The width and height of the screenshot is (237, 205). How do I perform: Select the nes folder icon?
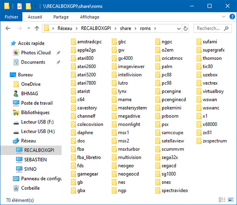pos(114,182)
